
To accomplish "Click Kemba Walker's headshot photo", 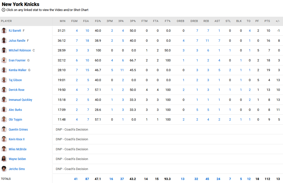I will (4, 70).
